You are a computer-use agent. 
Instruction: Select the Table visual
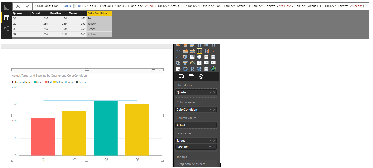tap(206, 57)
